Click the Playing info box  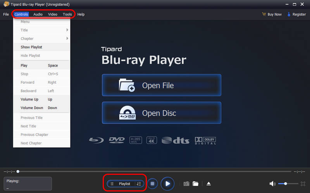[28, 184]
